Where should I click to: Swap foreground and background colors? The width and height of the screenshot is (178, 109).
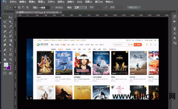(x=10, y=63)
